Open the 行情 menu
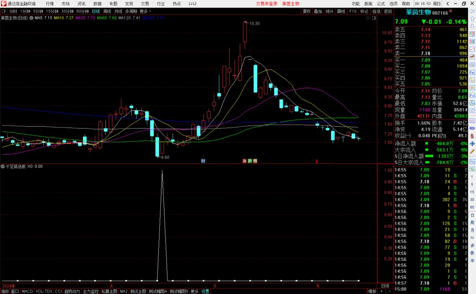The width and height of the screenshot is (476, 294). click(49, 4)
